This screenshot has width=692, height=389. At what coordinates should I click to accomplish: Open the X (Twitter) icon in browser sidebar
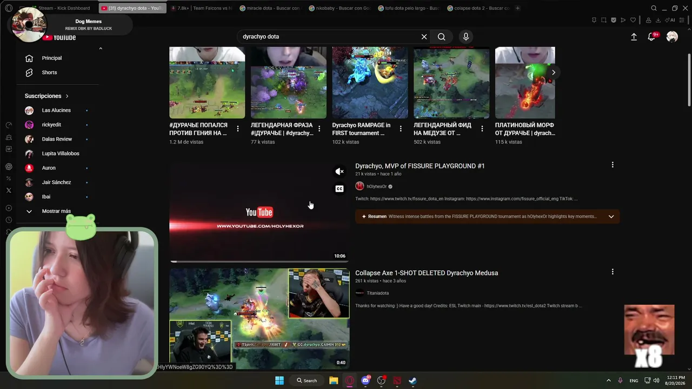9,190
